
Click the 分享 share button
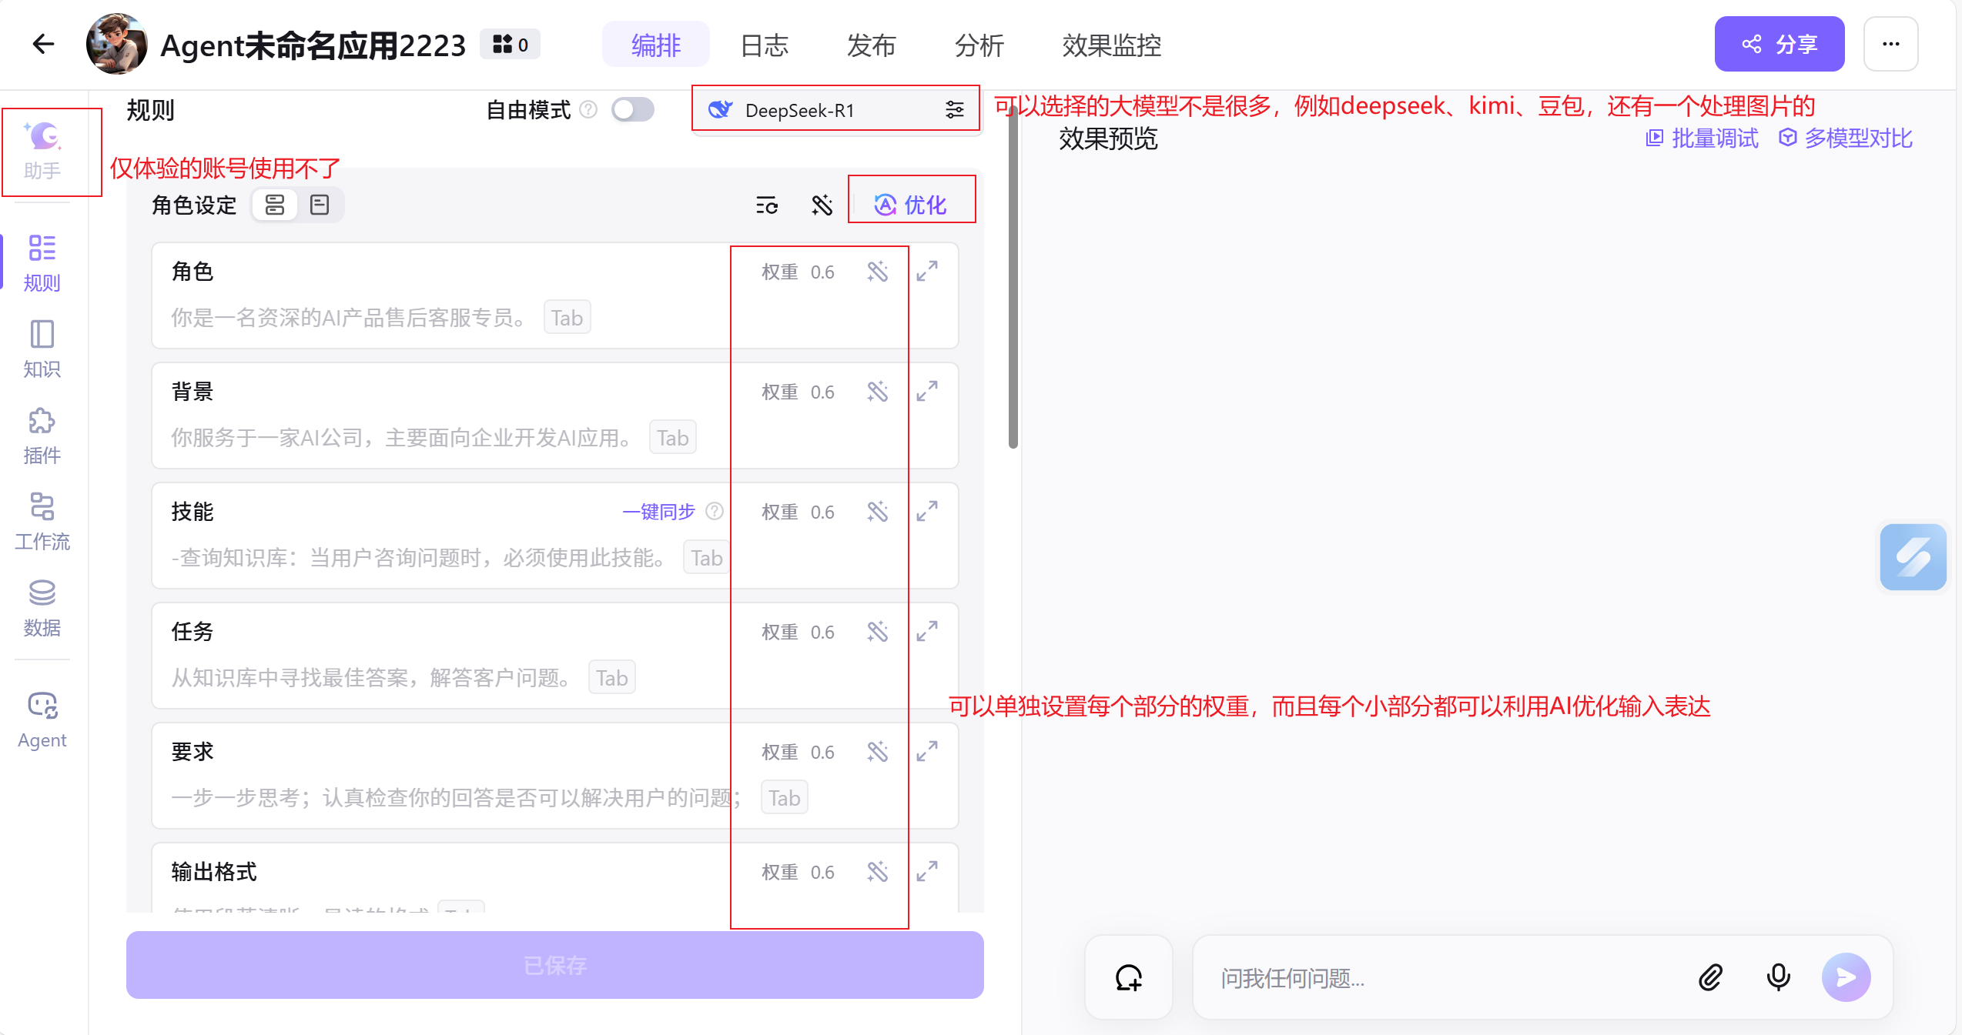(x=1779, y=44)
